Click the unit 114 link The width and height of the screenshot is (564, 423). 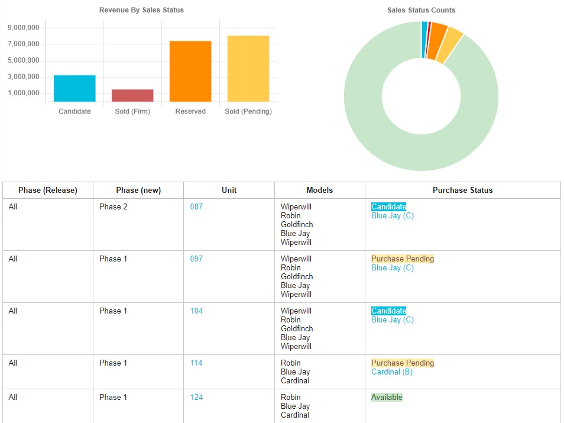(196, 363)
